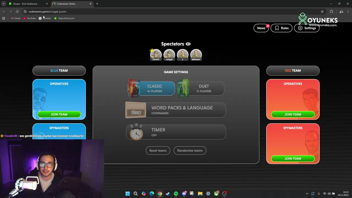Click Randomize teams button
The height and width of the screenshot is (198, 352).
coord(190,150)
